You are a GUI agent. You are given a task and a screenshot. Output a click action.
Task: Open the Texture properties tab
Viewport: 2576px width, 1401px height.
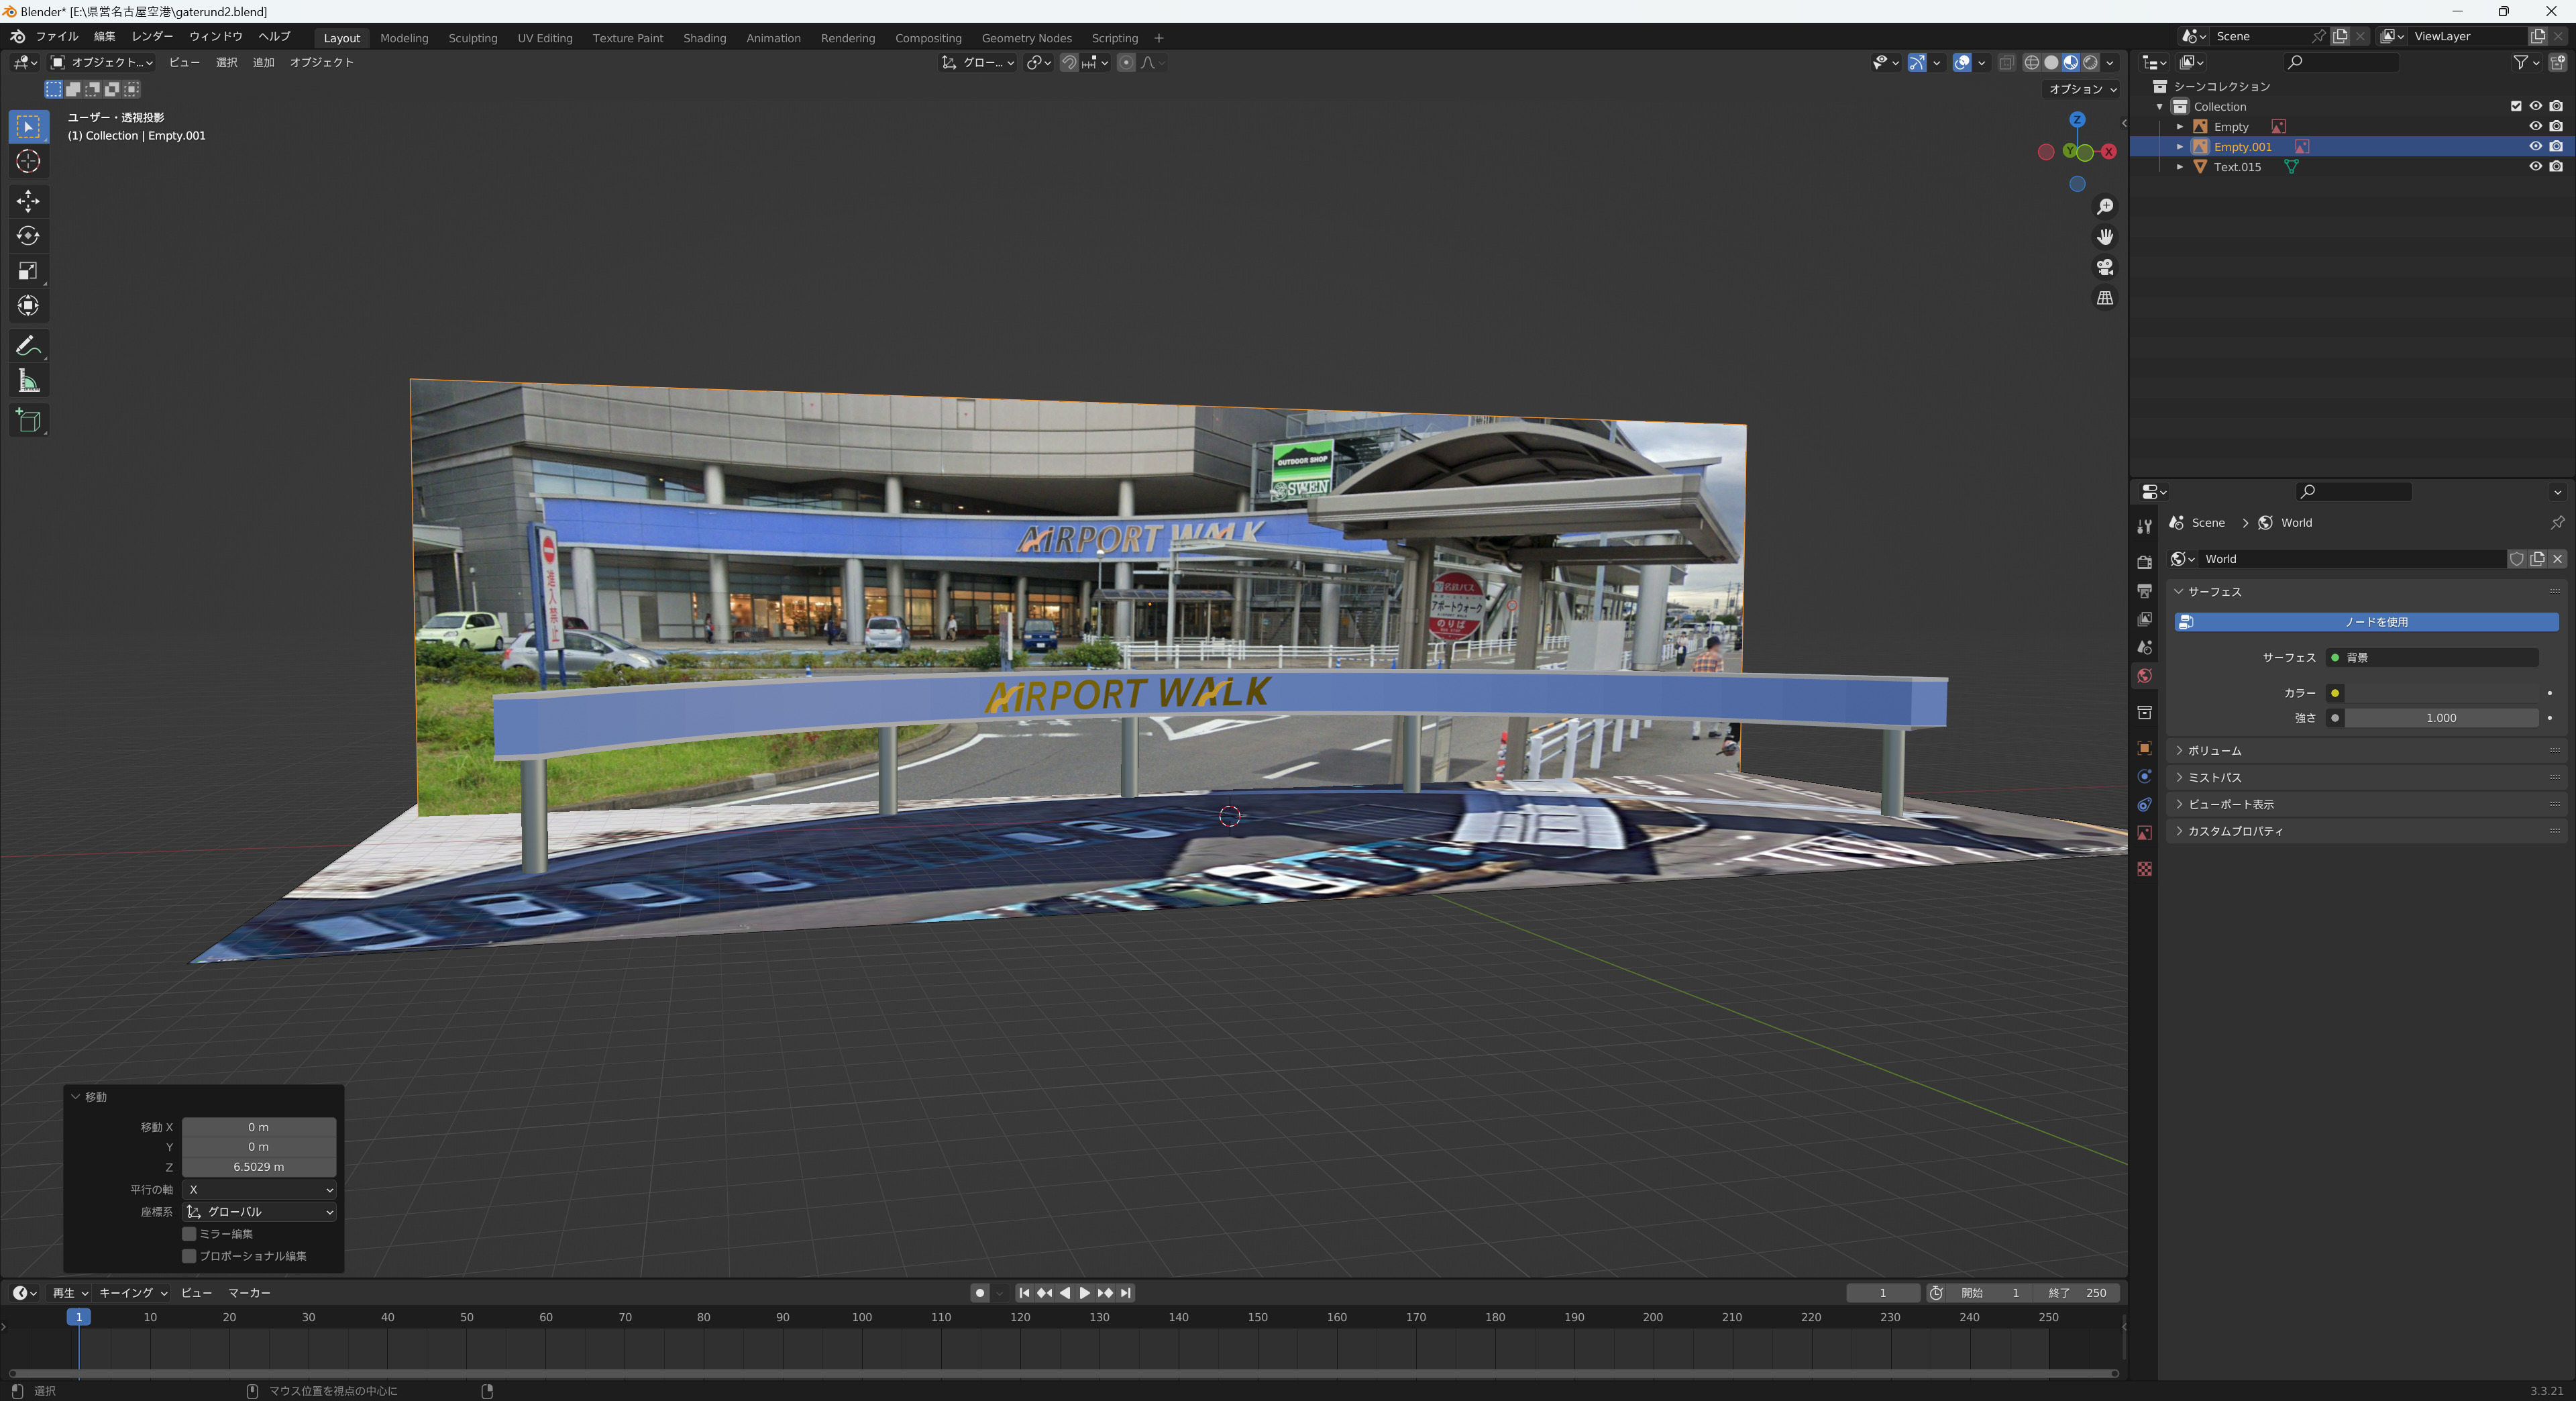[x=2144, y=869]
